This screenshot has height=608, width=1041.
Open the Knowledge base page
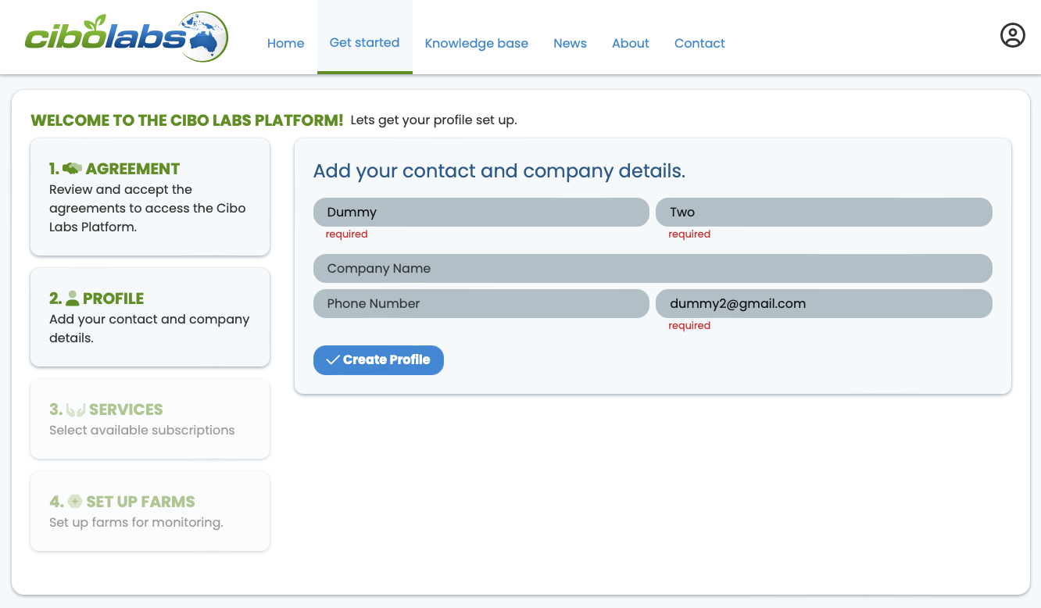[x=476, y=43]
